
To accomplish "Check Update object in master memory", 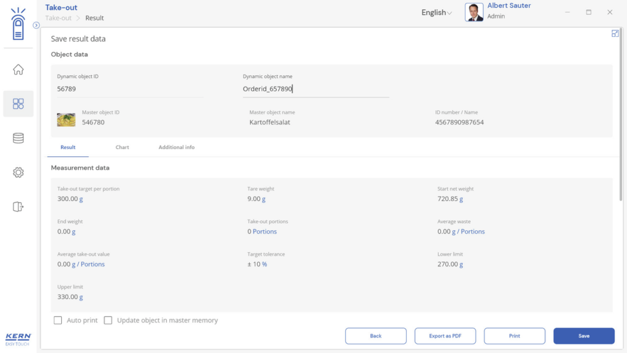I will pyautogui.click(x=108, y=320).
